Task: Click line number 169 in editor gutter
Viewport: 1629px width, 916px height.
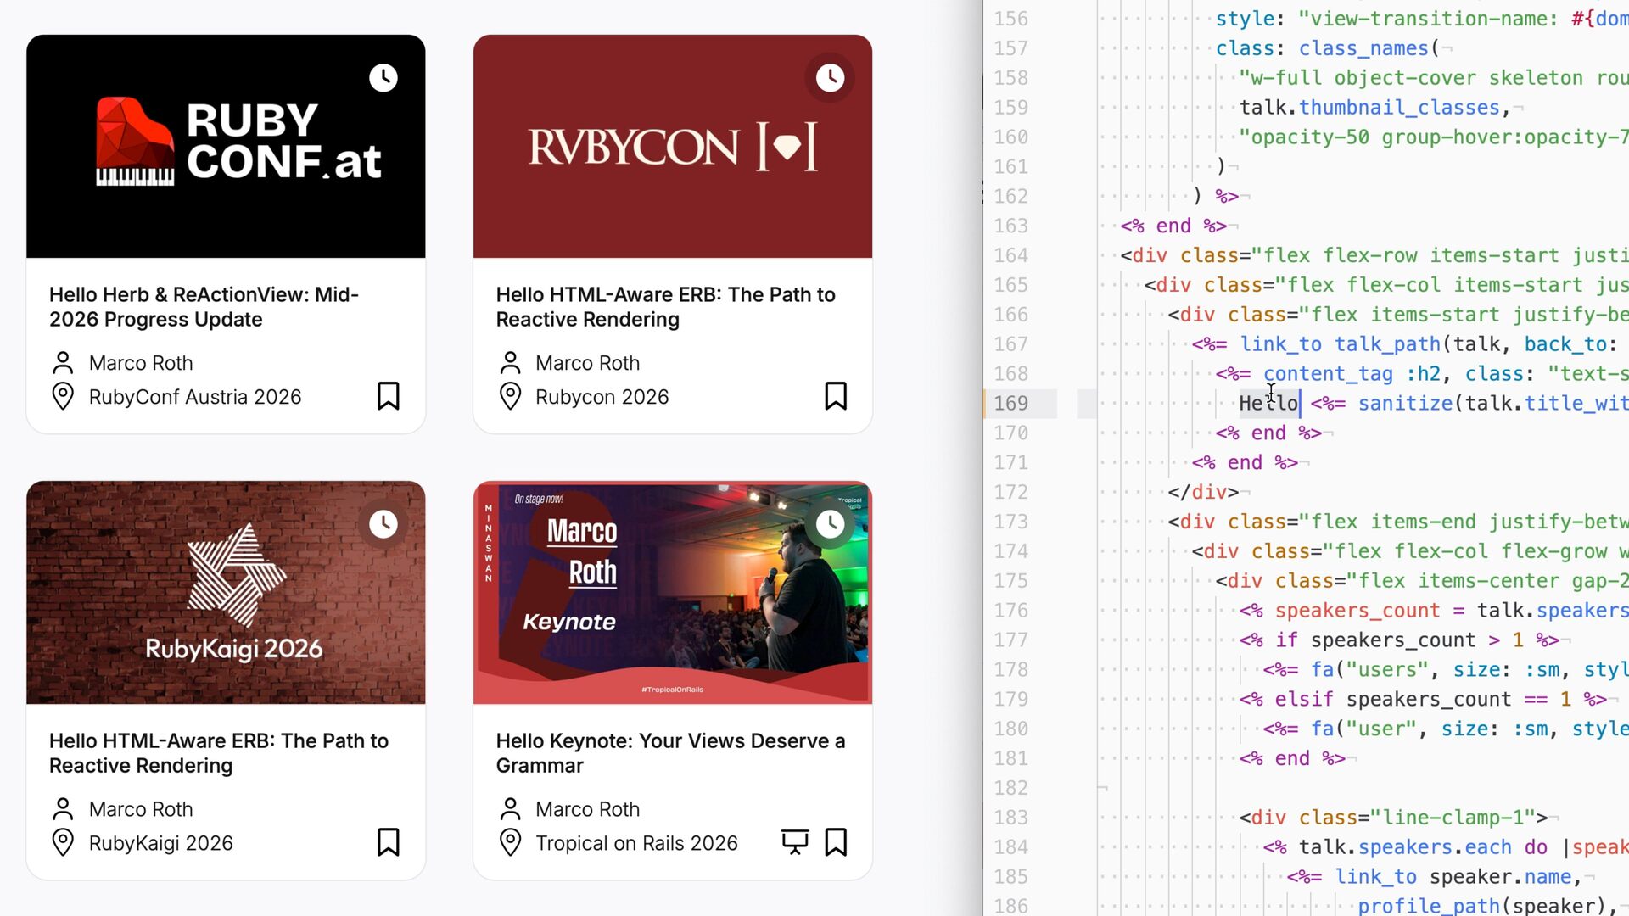Action: [1010, 404]
